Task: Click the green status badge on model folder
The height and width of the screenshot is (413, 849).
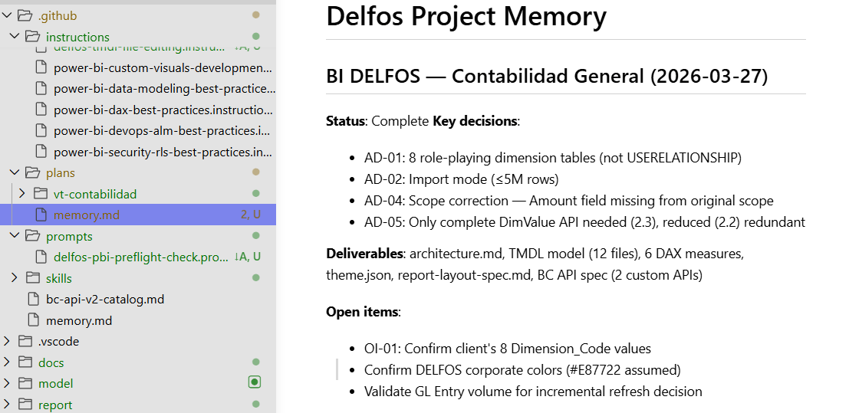Action: point(255,382)
